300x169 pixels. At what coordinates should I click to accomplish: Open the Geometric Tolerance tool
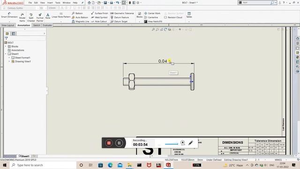point(122,13)
